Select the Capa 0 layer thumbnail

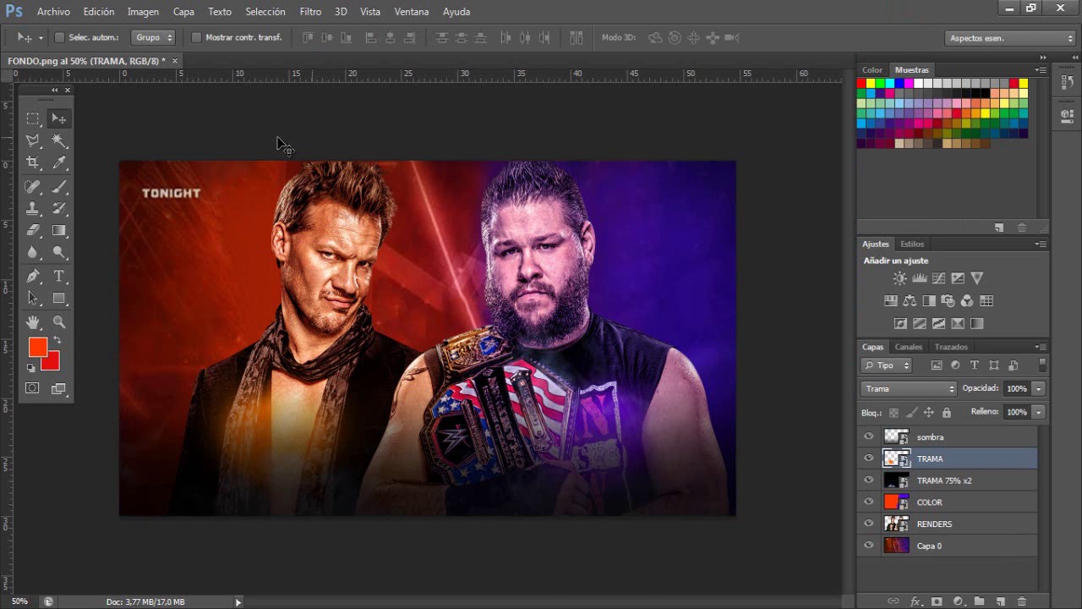coord(896,546)
